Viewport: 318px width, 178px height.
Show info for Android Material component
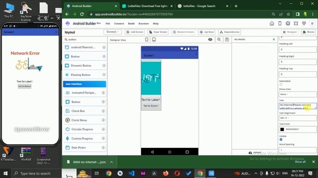[104, 47]
